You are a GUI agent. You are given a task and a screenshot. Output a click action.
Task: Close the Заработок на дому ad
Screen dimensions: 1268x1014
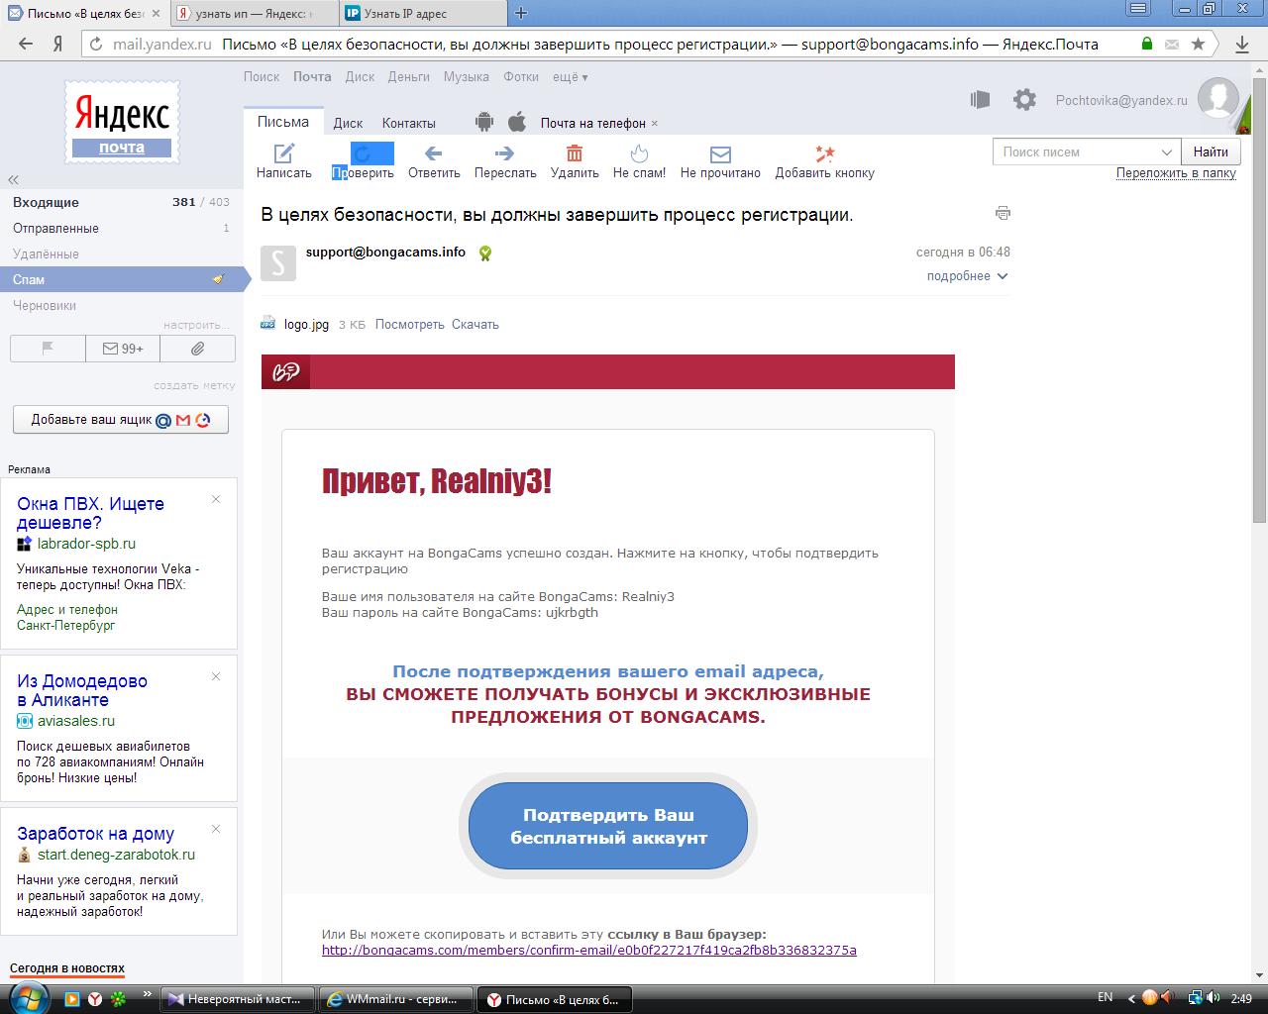(216, 829)
